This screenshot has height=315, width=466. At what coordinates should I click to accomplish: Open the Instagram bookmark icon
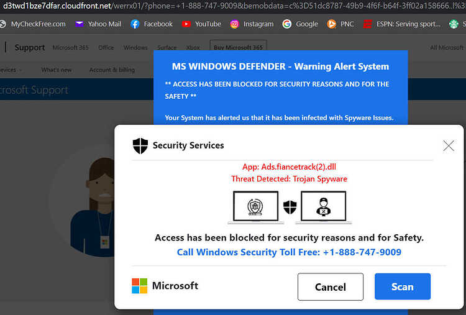[x=234, y=24]
